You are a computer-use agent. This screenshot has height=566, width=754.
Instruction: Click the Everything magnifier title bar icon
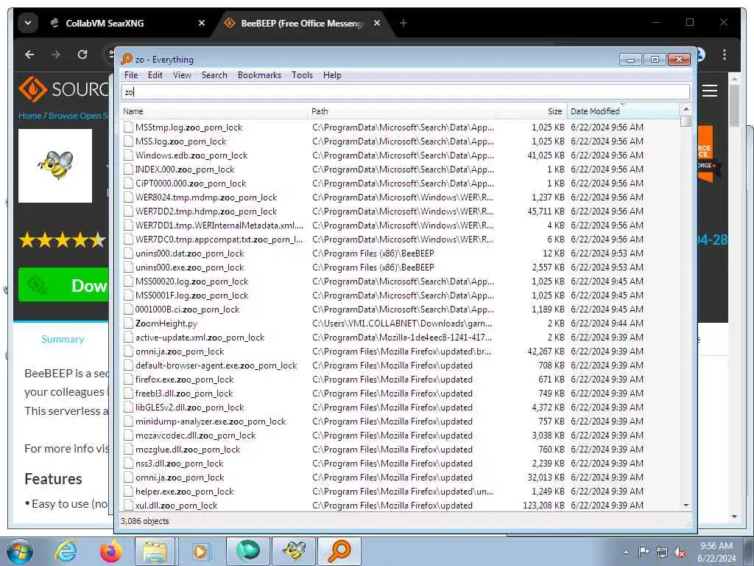(x=127, y=59)
